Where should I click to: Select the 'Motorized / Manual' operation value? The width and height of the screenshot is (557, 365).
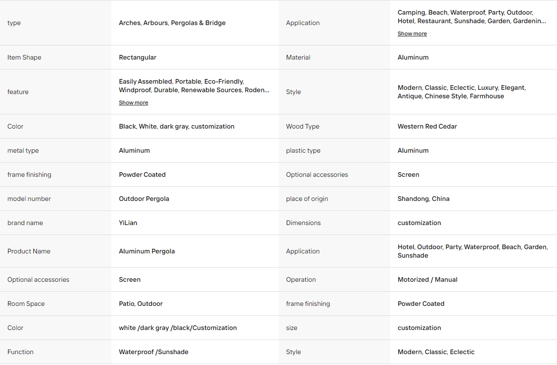pyautogui.click(x=427, y=279)
